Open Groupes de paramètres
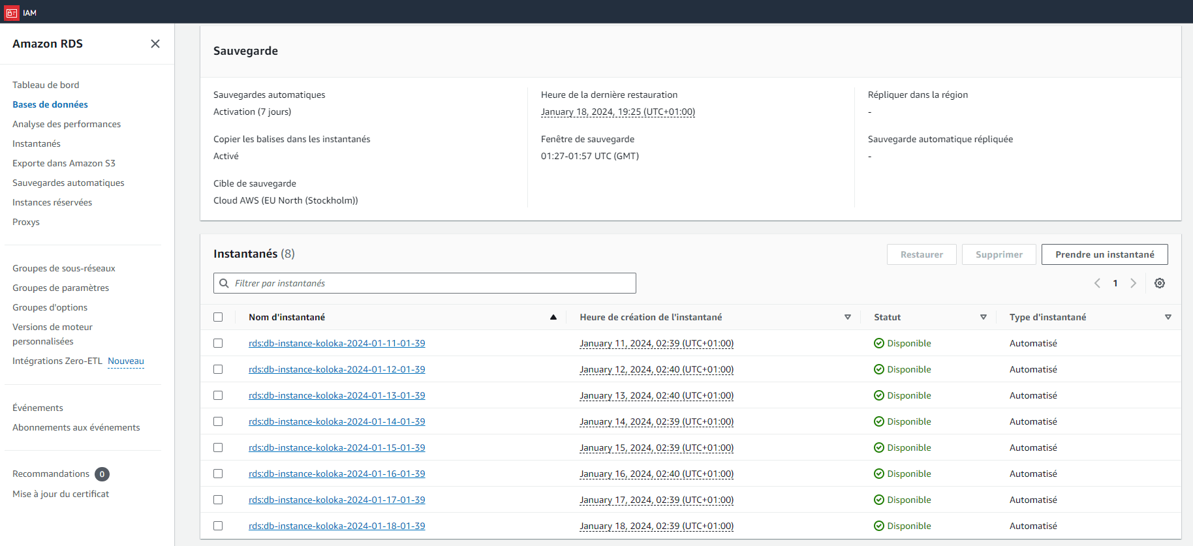The height and width of the screenshot is (546, 1193). tap(61, 288)
